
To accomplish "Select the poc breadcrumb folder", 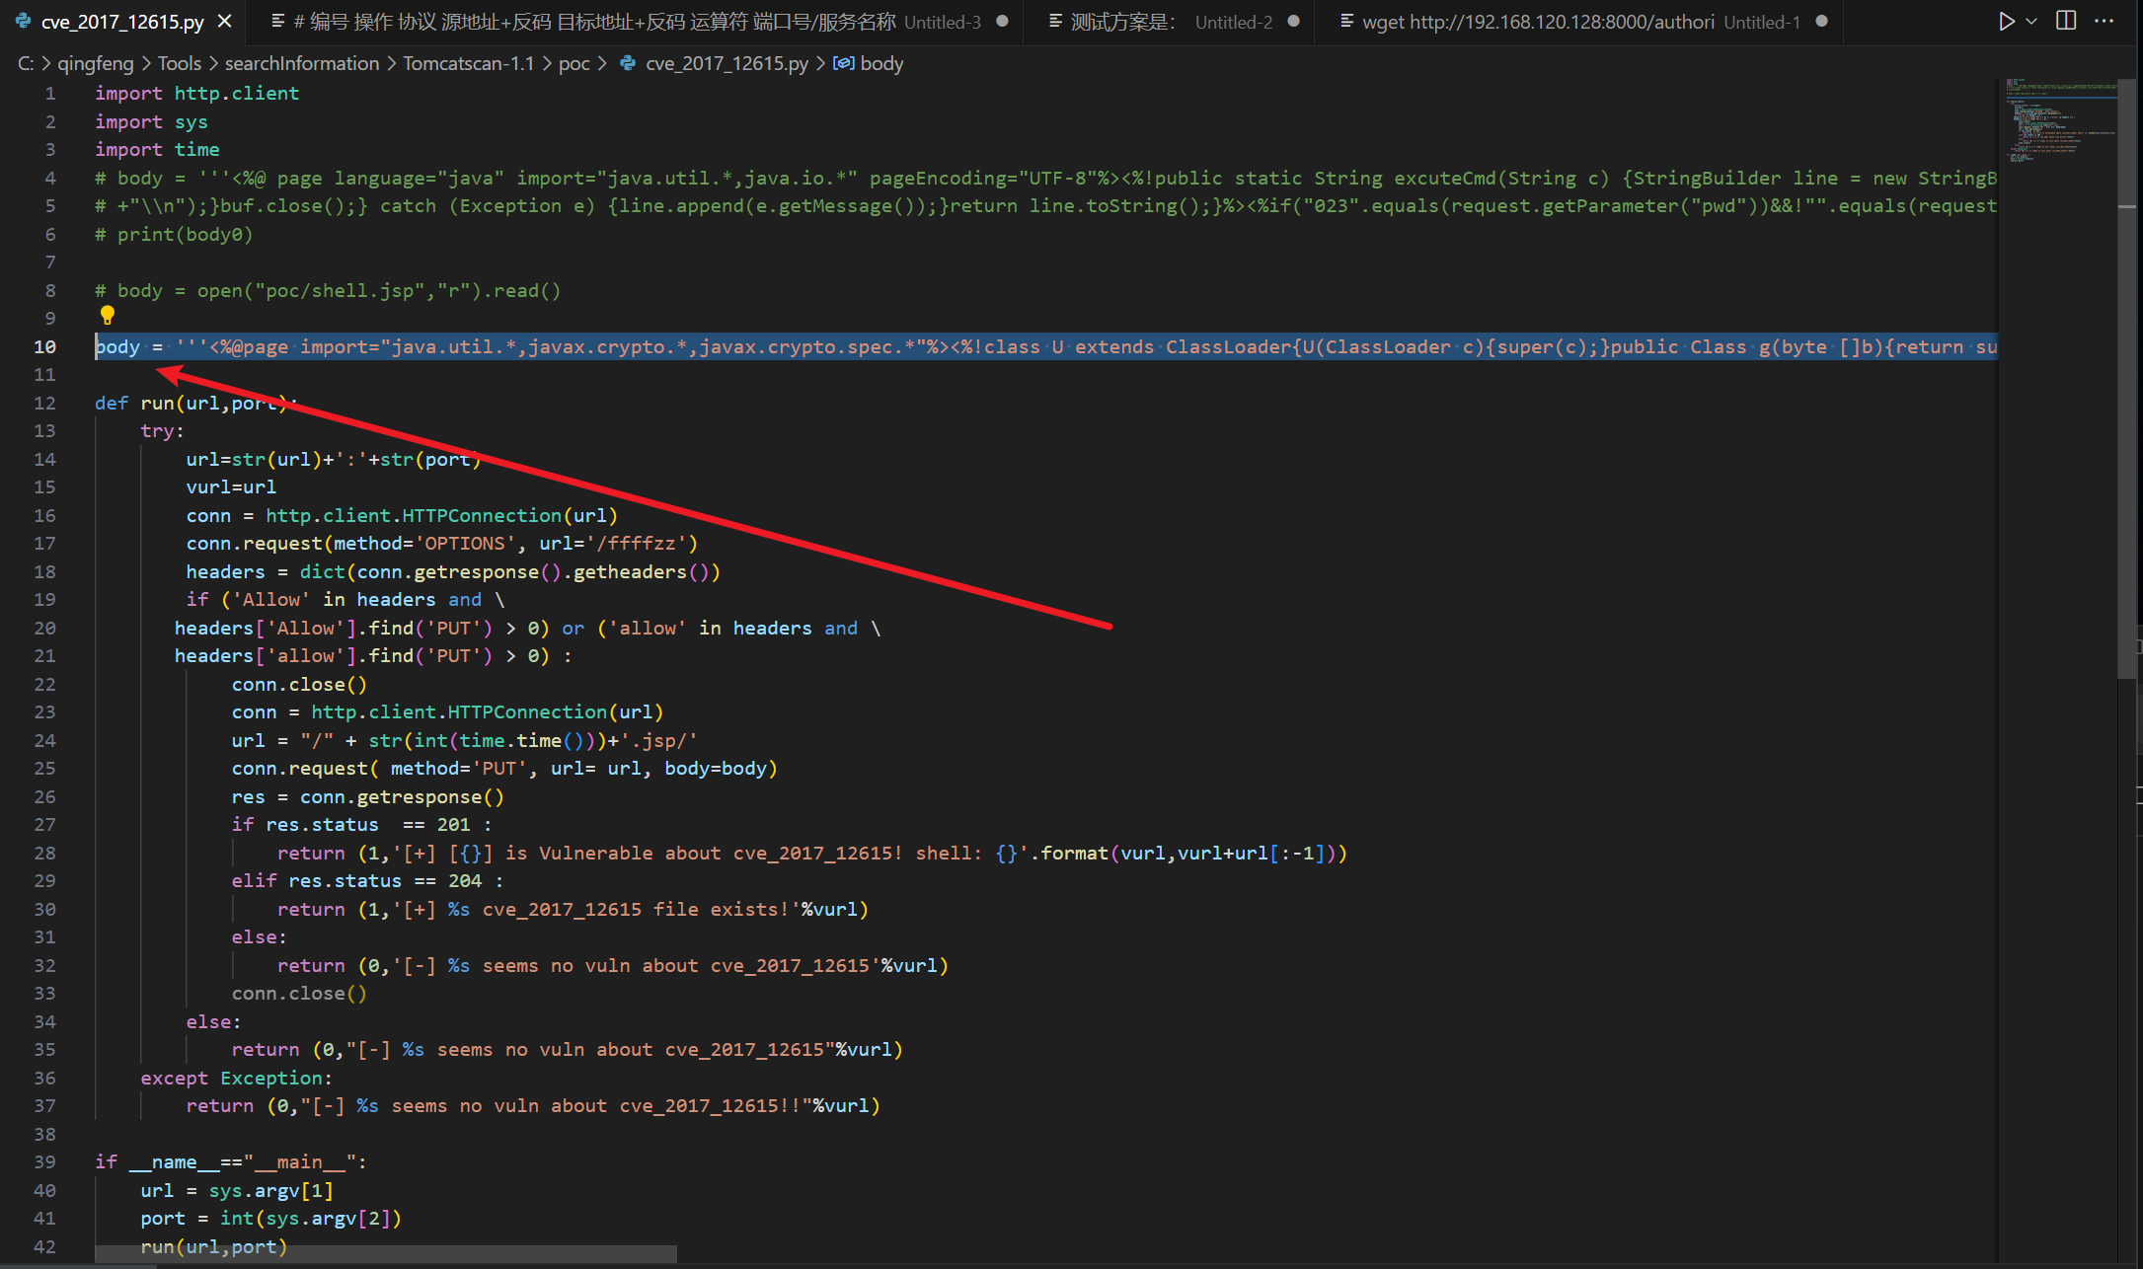I will pos(574,63).
